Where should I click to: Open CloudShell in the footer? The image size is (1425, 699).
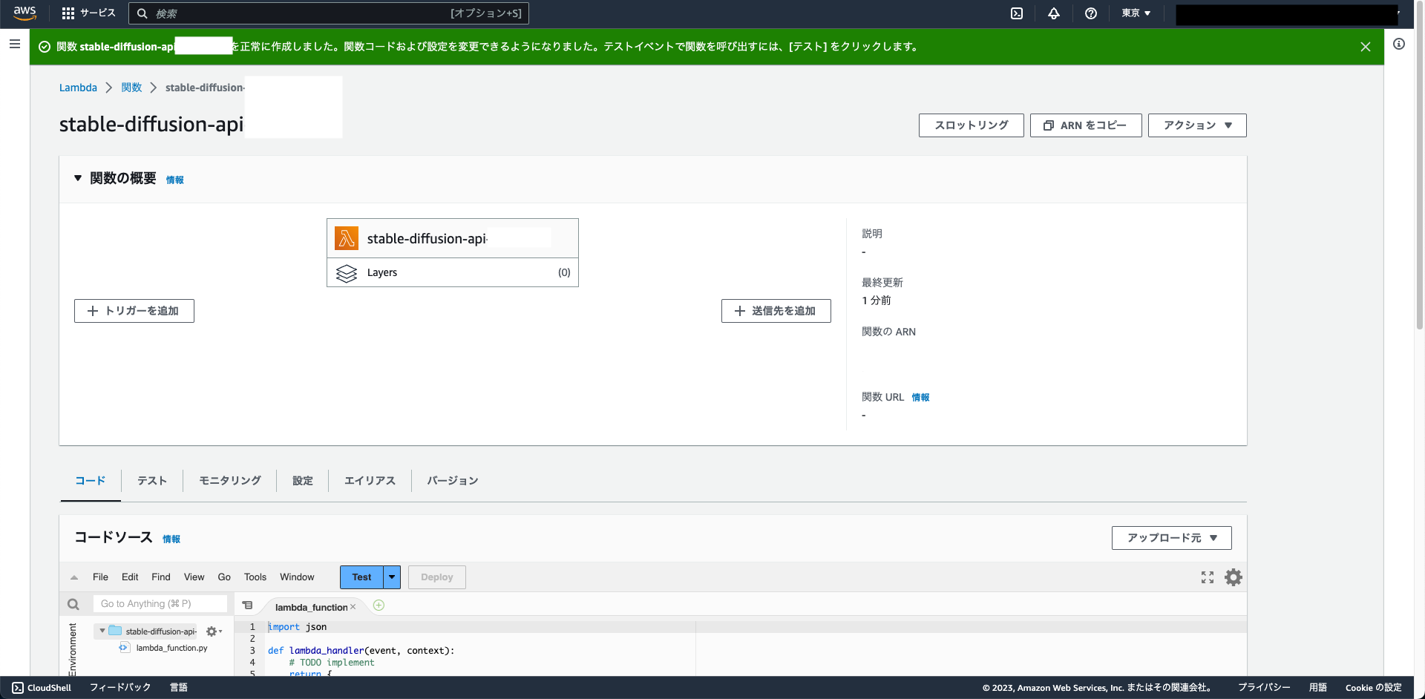click(42, 688)
